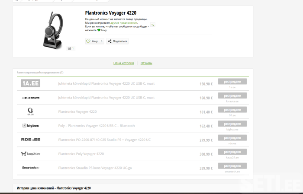Select the 160.90 € price
This screenshot has height=194, width=303.
point(206,98)
